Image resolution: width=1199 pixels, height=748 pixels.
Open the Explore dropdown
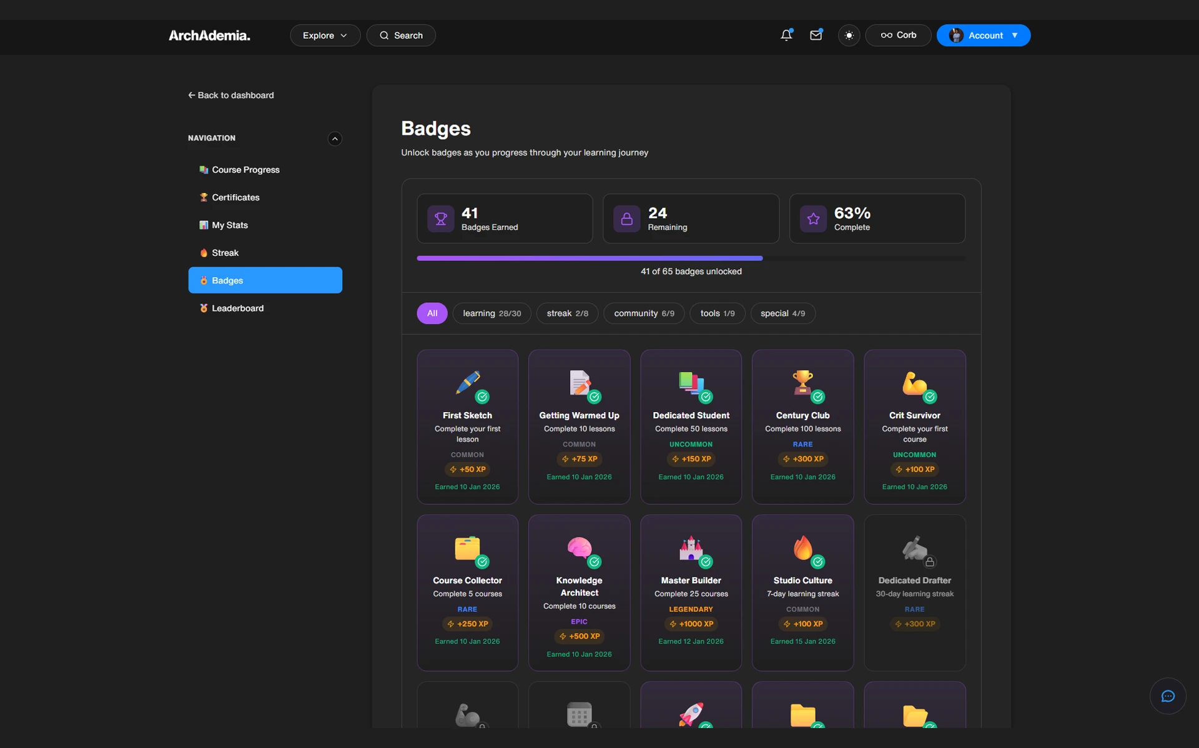[x=324, y=35]
